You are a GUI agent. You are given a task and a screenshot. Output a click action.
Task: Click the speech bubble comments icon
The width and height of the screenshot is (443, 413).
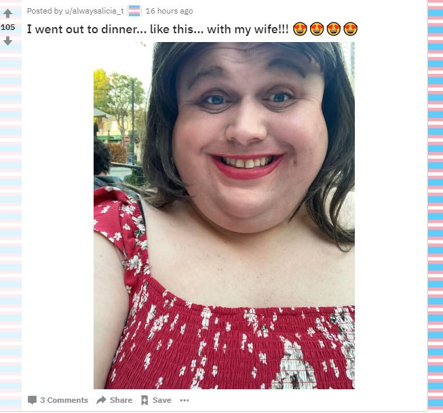32,400
